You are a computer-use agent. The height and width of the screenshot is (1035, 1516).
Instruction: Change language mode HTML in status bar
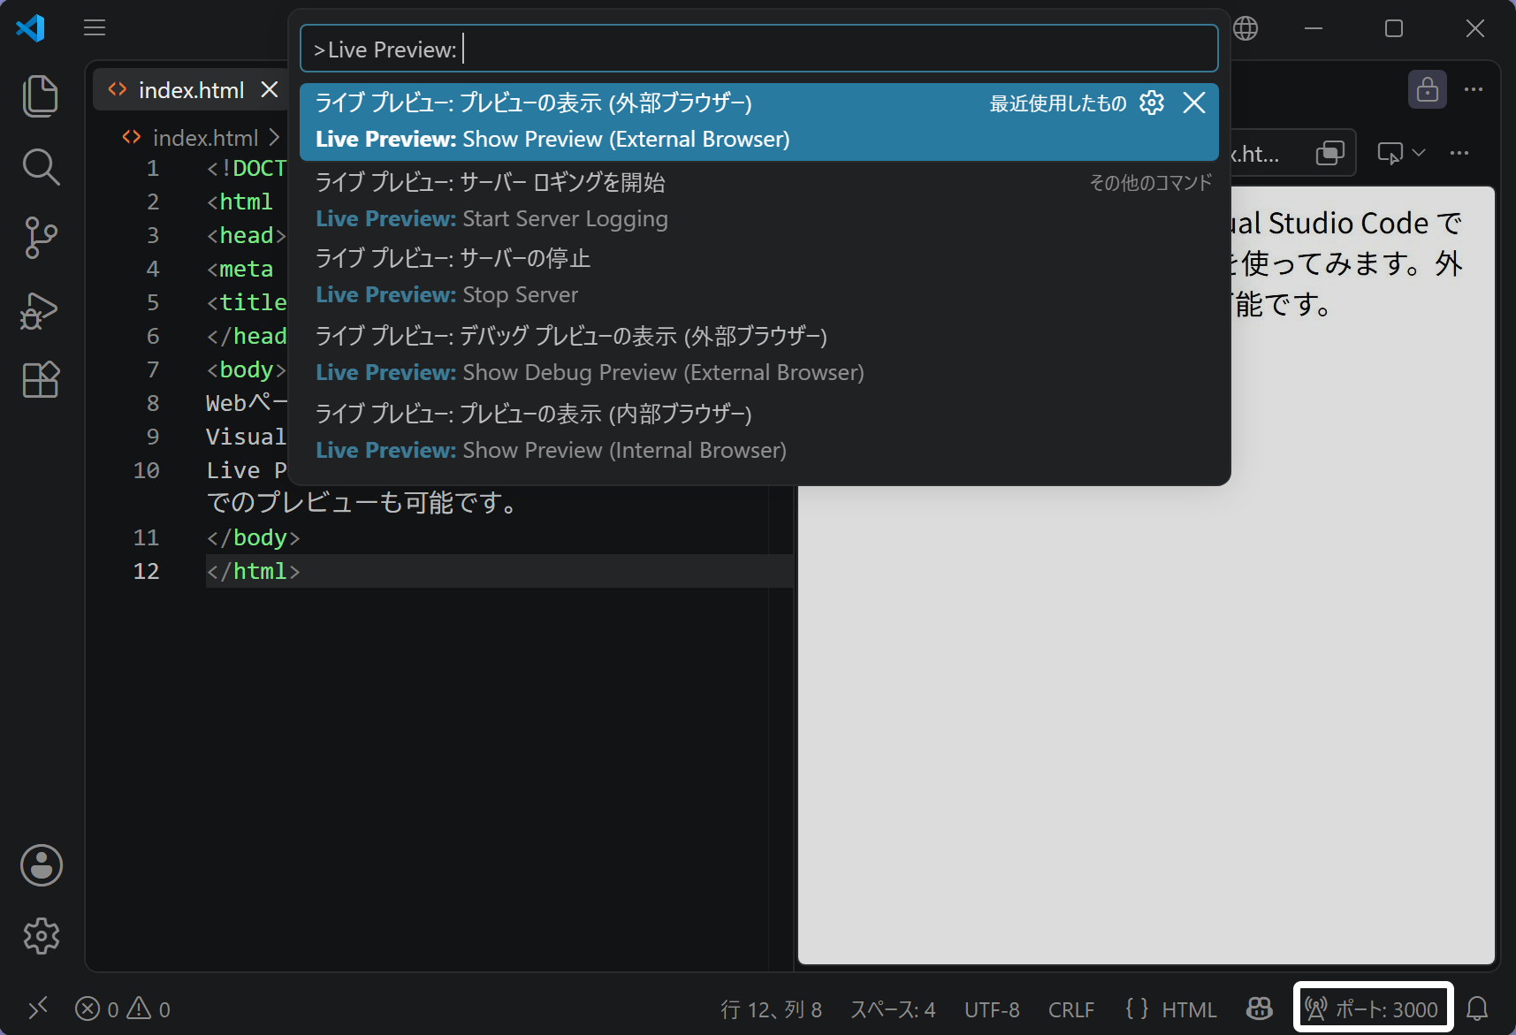(x=1189, y=1009)
